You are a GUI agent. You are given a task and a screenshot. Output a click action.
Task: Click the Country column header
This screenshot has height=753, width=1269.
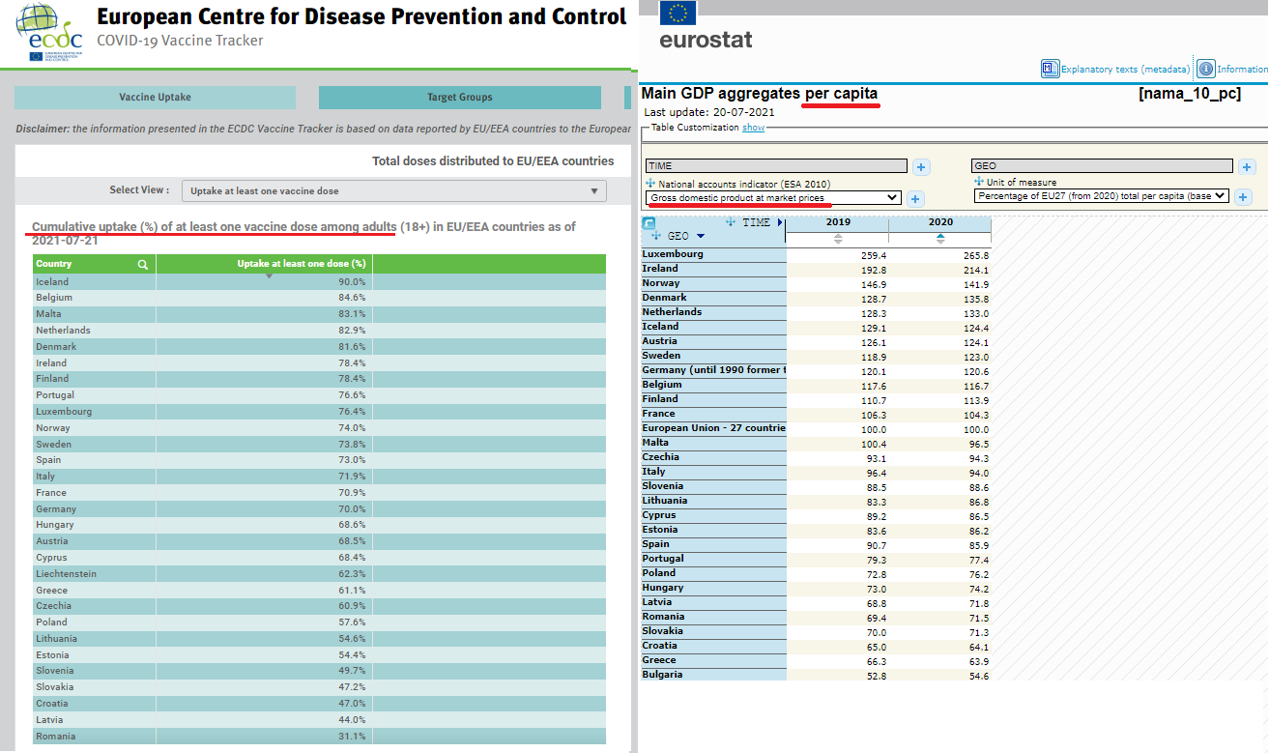click(94, 264)
